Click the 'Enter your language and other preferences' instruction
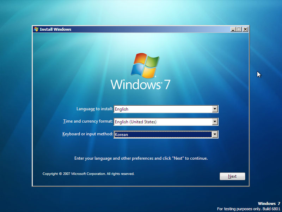This screenshot has height=212, width=282. tap(141, 158)
